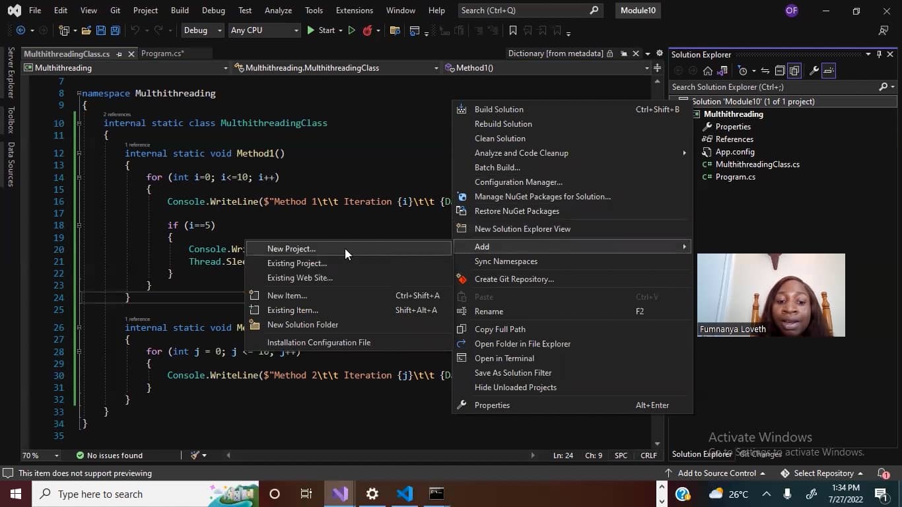Choose Manage NuGet Packages for Solution
The image size is (902, 507).
[542, 197]
